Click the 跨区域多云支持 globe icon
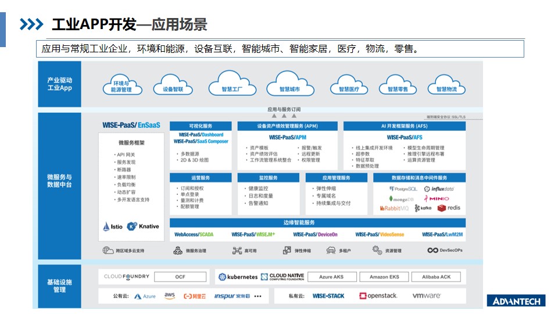The height and width of the screenshot is (314, 558). 108,250
